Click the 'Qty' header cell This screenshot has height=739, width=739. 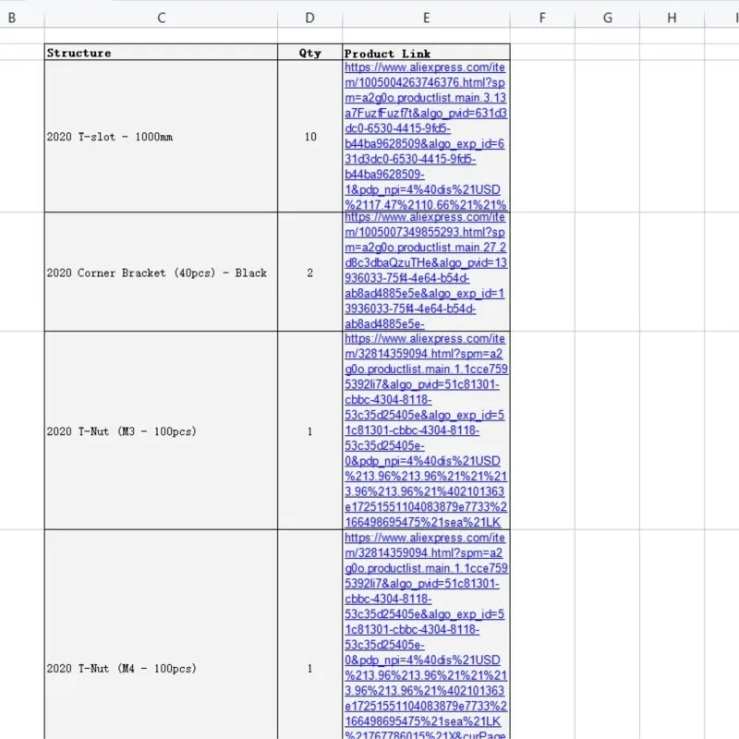coord(309,52)
